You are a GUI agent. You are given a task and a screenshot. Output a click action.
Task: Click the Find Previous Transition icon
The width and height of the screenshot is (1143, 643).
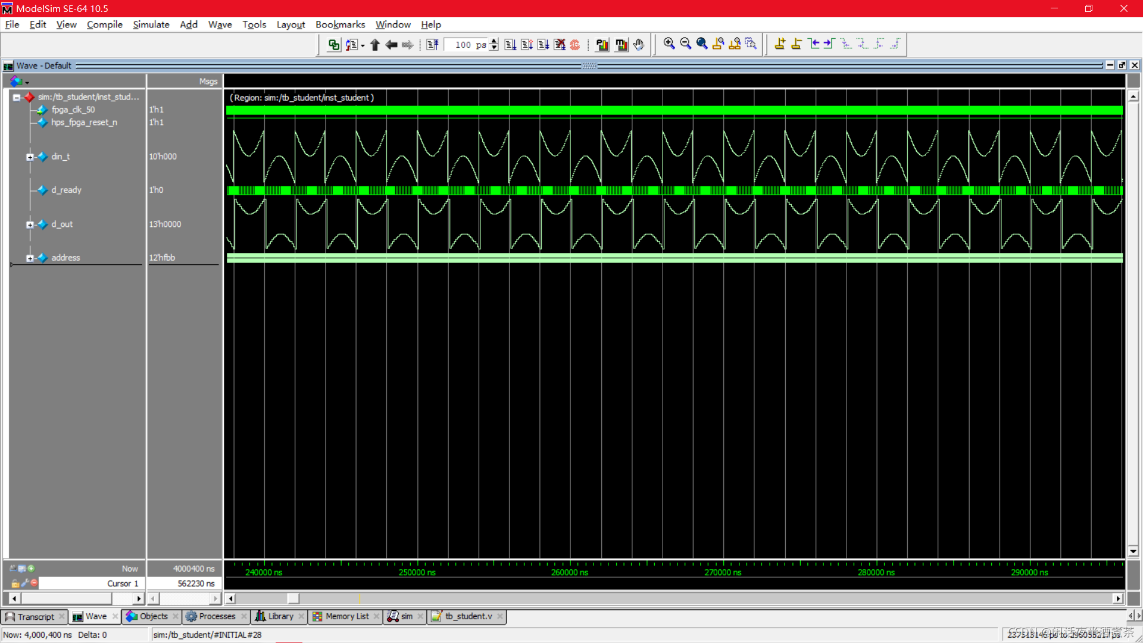814,44
